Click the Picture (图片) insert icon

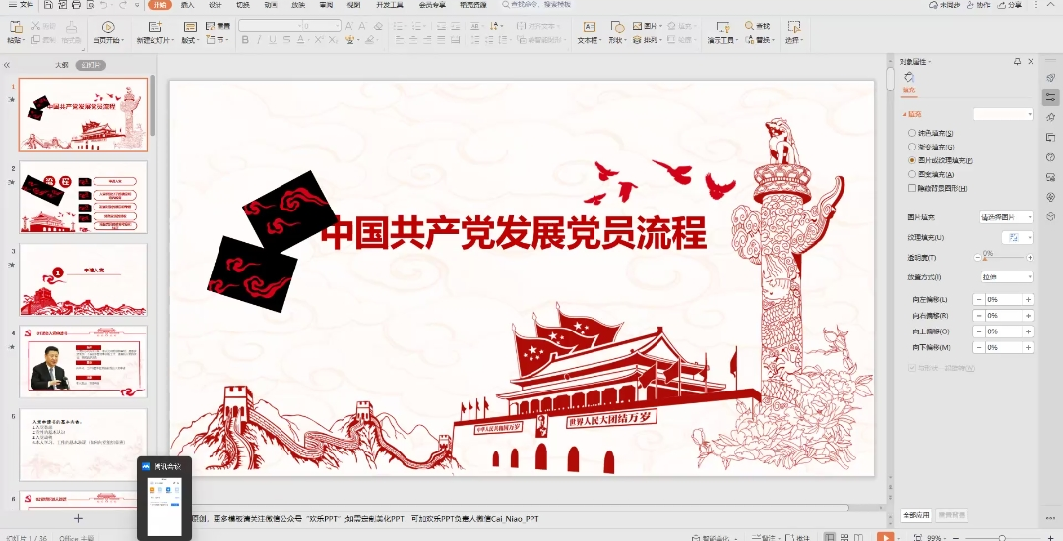click(637, 25)
